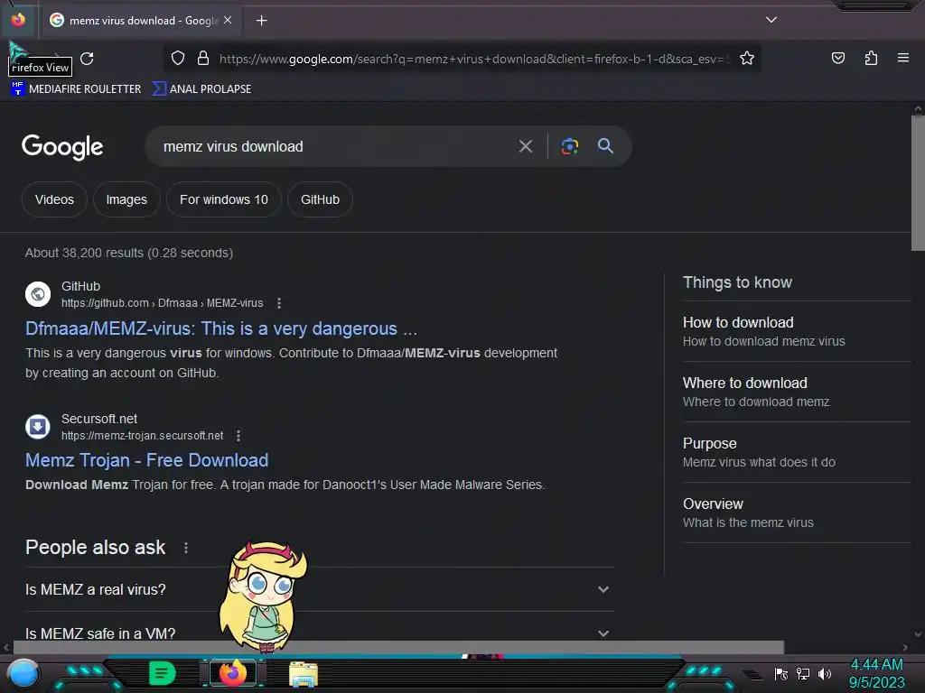This screenshot has width=925, height=693.
Task: Expand Is MEMZ safe in a VM question
Action: click(x=319, y=633)
